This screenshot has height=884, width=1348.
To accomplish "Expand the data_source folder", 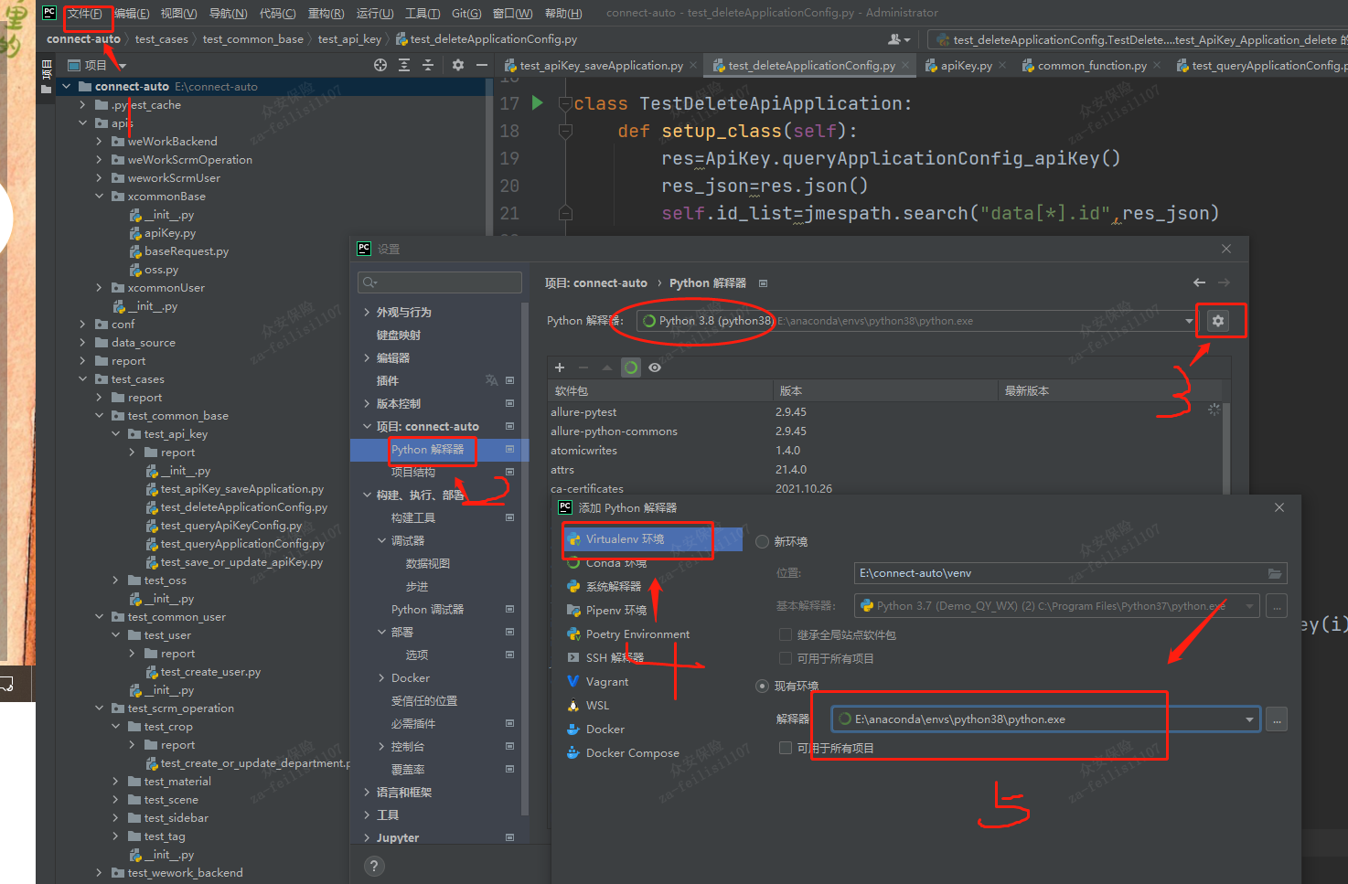I will tap(83, 342).
